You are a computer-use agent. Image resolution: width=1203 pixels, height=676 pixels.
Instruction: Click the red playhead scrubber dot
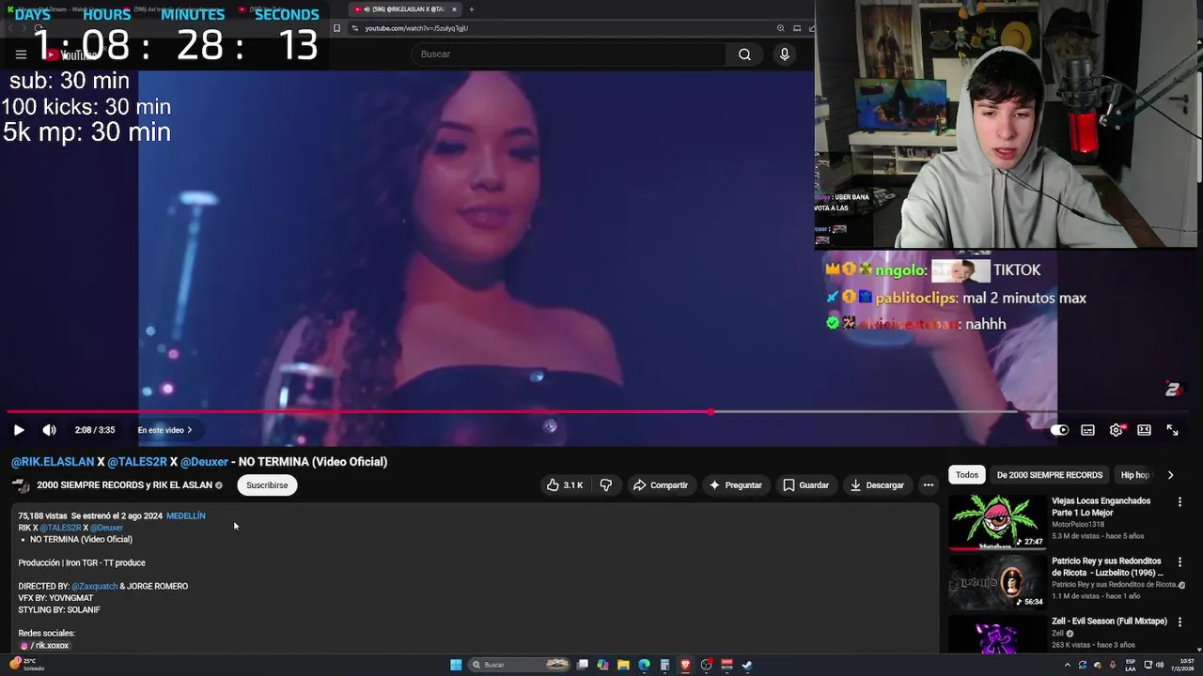click(x=711, y=411)
